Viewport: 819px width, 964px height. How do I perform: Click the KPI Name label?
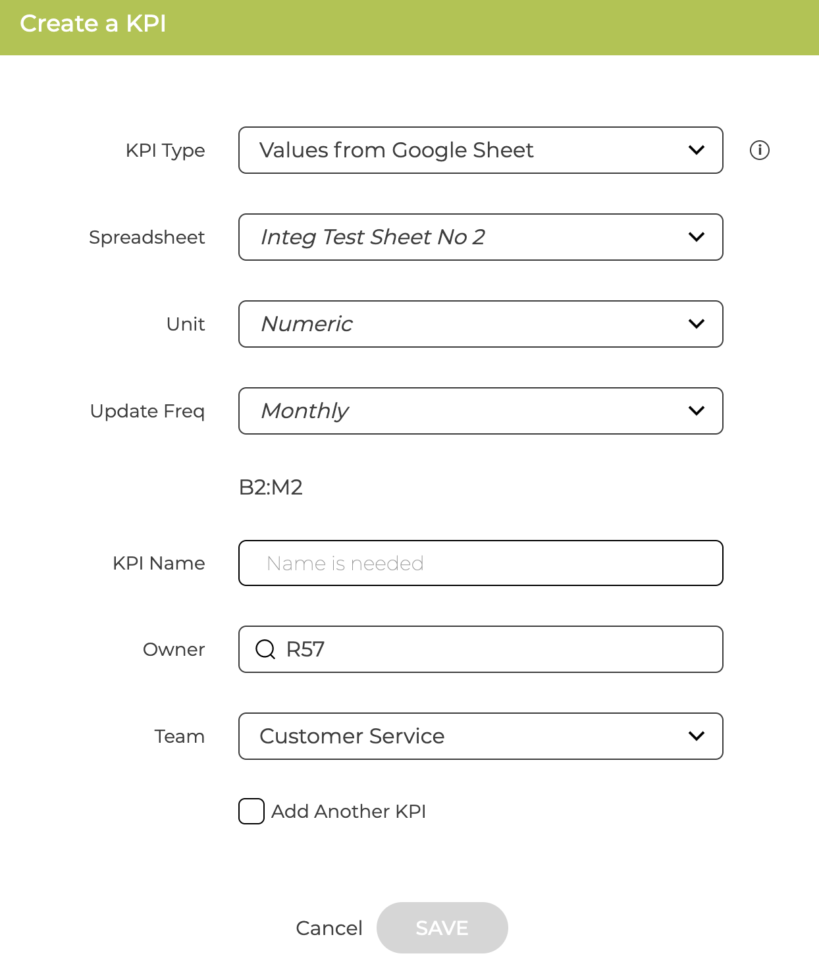tap(159, 563)
